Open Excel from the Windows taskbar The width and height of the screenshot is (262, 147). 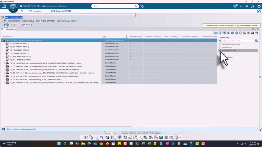[149, 144]
